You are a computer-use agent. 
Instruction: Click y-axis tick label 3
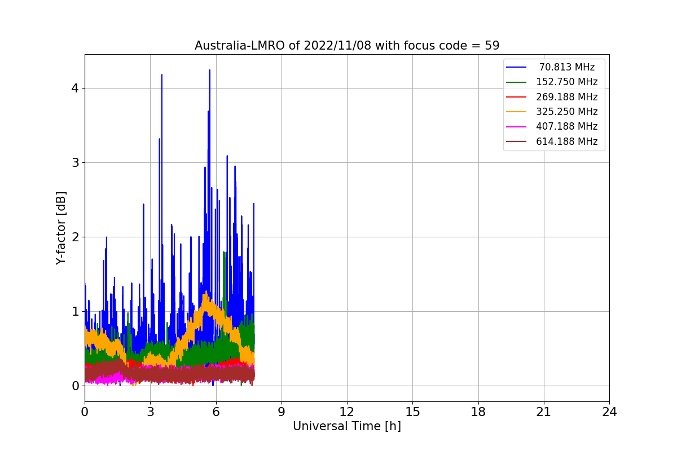(74, 162)
